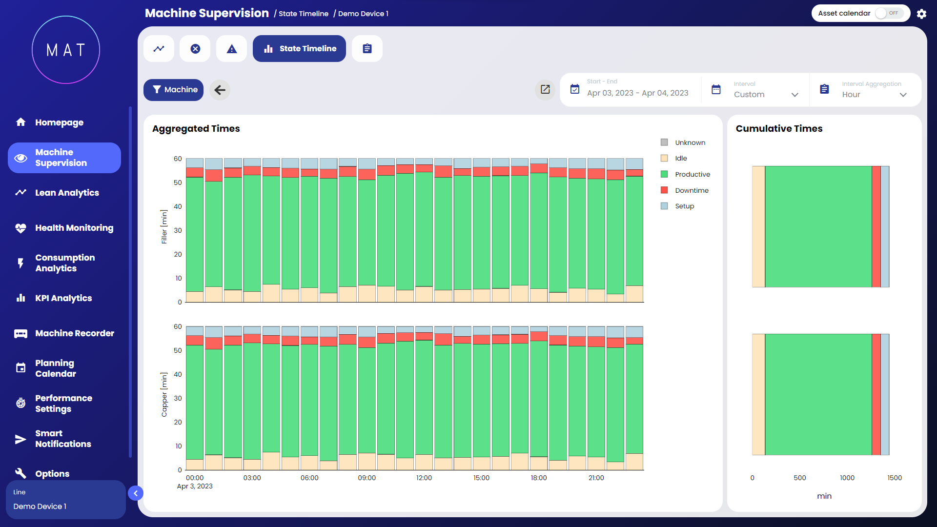The height and width of the screenshot is (527, 937).
Task: Collapse the sidebar with the chevron button
Action: tap(136, 493)
